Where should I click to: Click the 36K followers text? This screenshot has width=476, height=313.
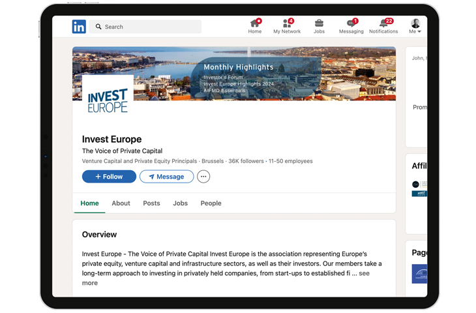pyautogui.click(x=246, y=161)
